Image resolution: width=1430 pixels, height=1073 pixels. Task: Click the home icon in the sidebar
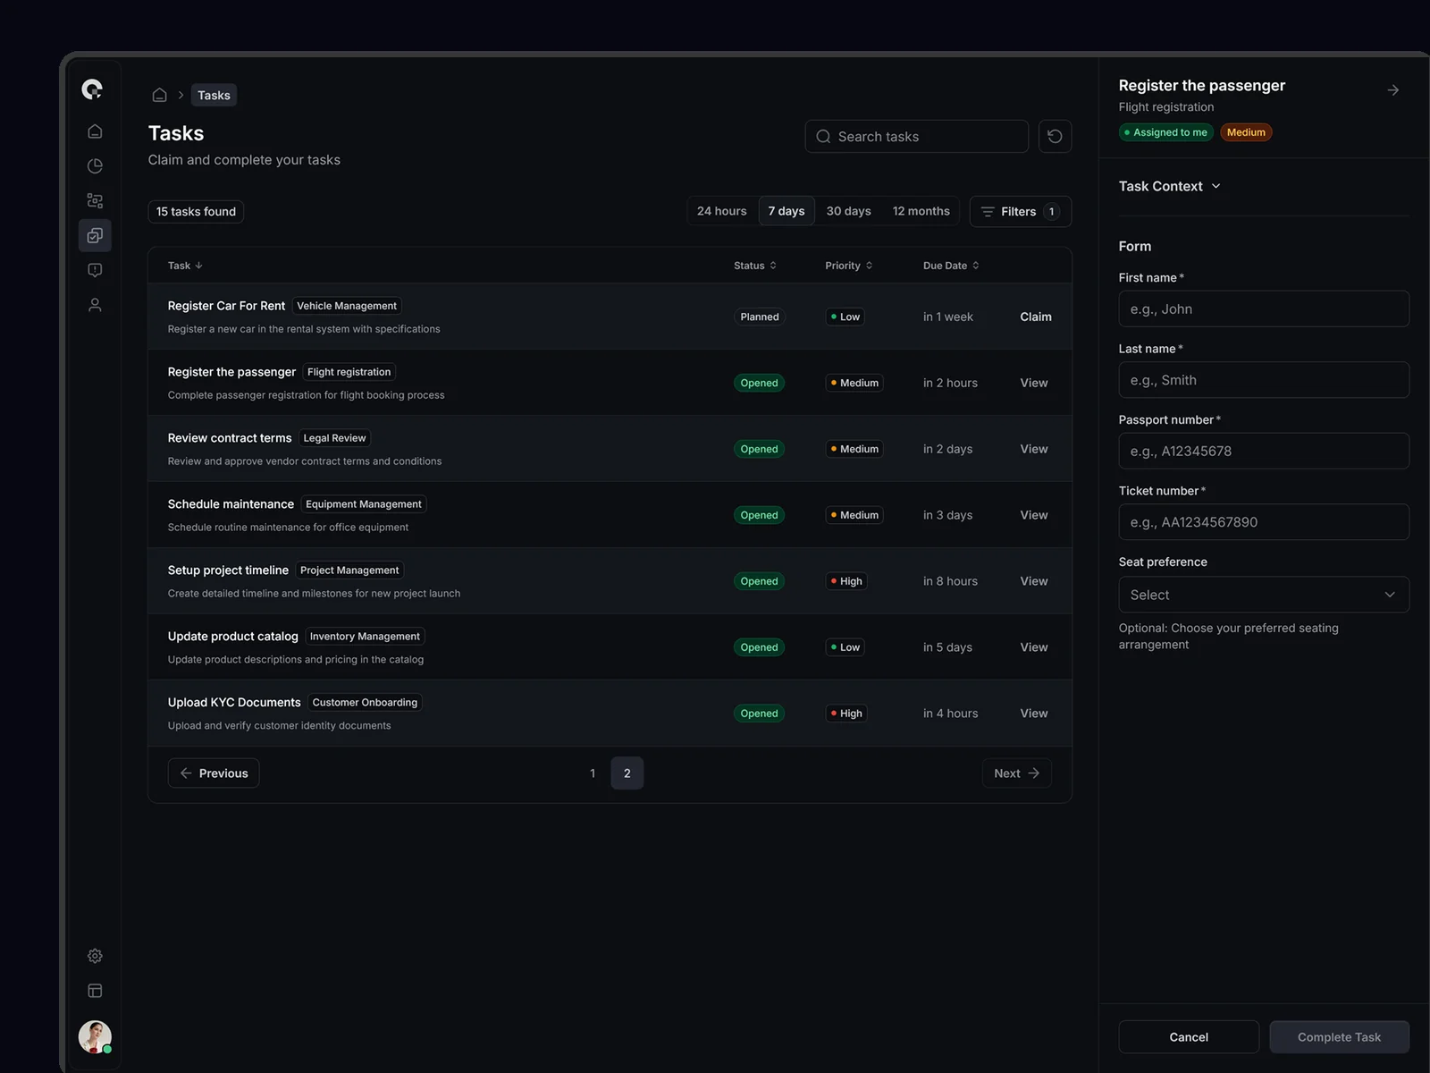pyautogui.click(x=95, y=131)
